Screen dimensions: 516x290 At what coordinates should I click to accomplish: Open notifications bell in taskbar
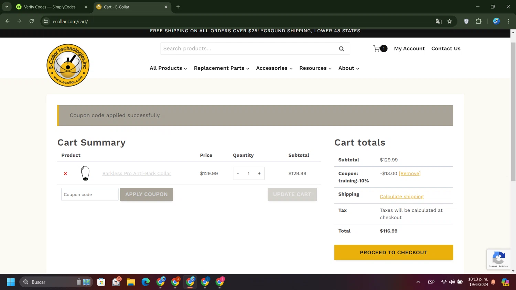[493, 282]
